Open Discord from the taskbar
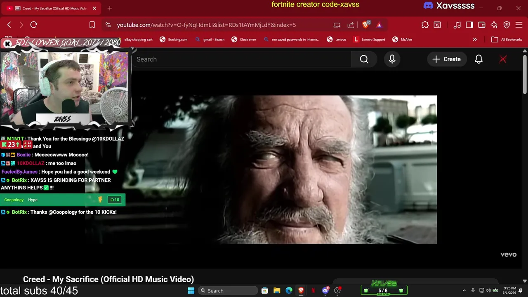The width and height of the screenshot is (528, 297). point(325,290)
